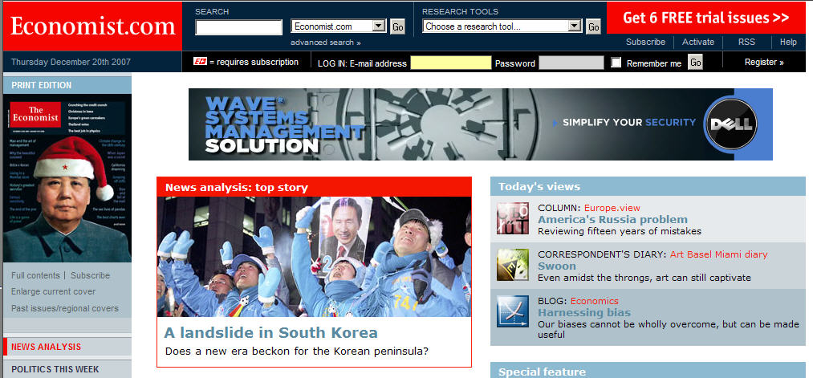Click the Wave Systems Management banner ad
The width and height of the screenshot is (813, 378).
click(480, 124)
